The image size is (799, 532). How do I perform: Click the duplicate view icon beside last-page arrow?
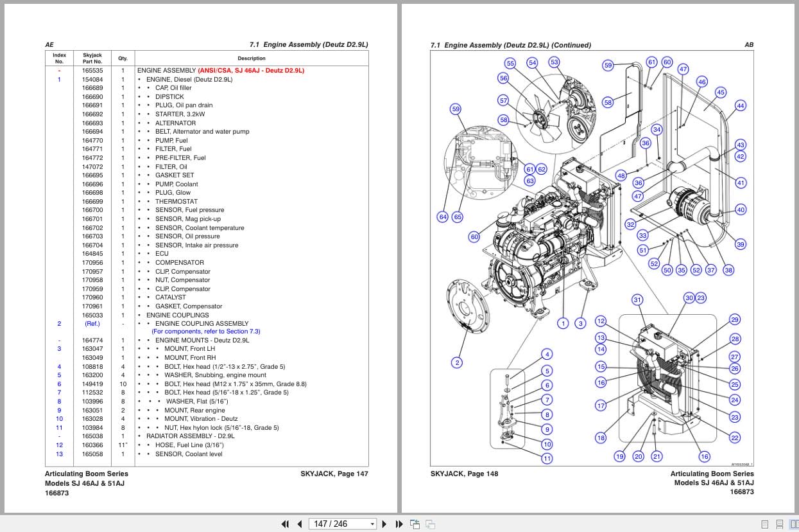click(x=415, y=524)
